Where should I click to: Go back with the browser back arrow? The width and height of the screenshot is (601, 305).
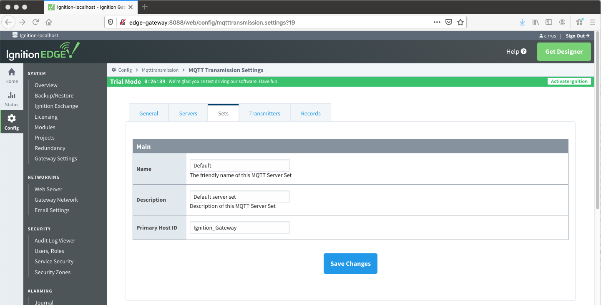(9, 22)
